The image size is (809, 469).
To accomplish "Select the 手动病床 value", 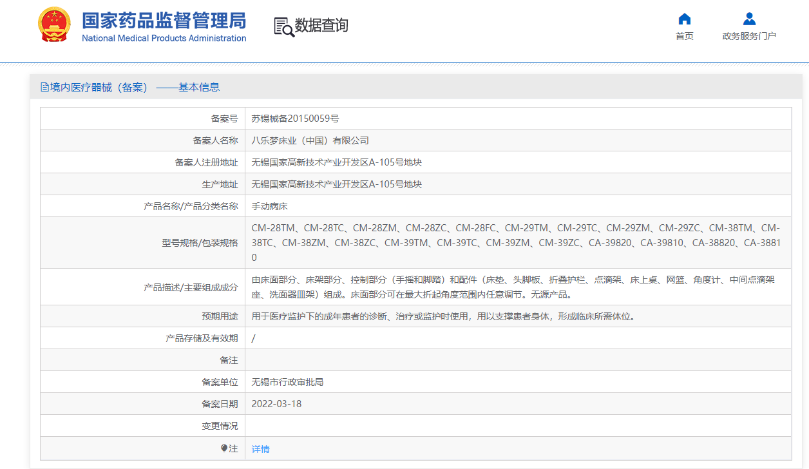I will (x=270, y=206).
